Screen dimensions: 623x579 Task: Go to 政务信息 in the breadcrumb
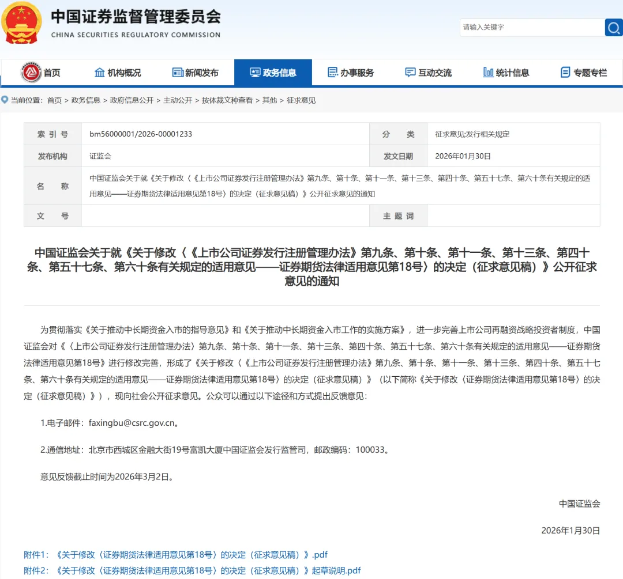pos(85,100)
